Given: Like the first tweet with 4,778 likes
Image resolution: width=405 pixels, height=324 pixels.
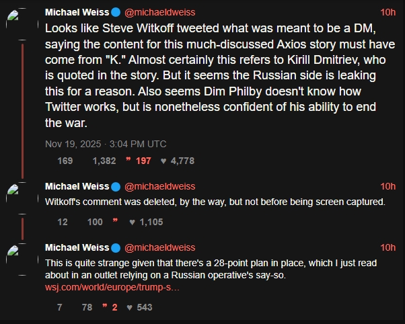Looking at the screenshot, I should coord(164,161).
